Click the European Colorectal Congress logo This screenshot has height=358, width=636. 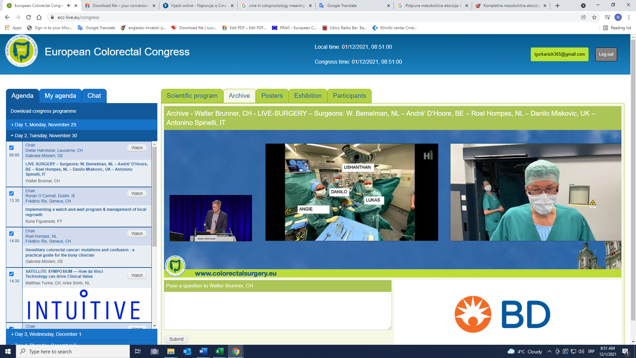[x=22, y=51]
